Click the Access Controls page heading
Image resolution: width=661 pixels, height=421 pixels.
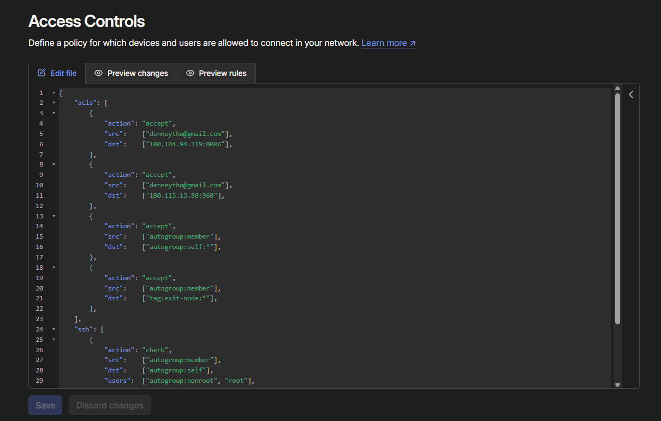87,21
